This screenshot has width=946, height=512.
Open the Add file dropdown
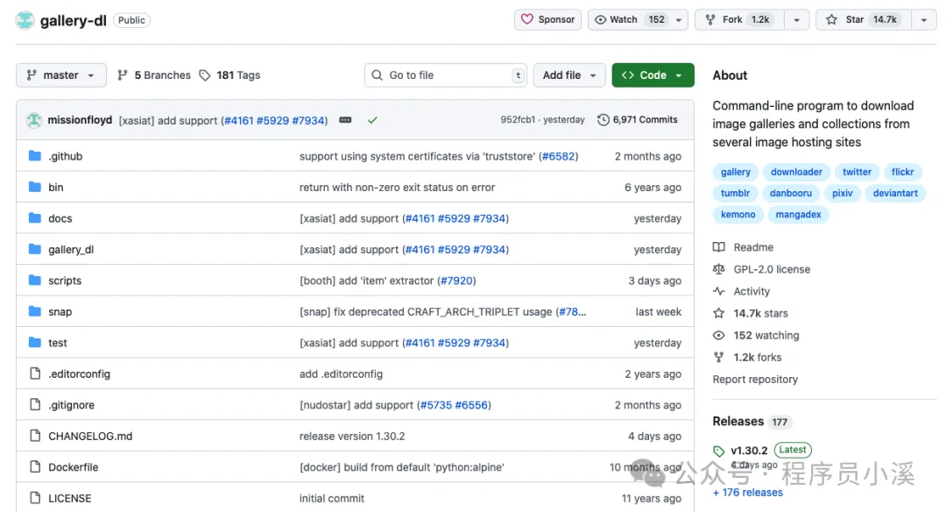[569, 75]
